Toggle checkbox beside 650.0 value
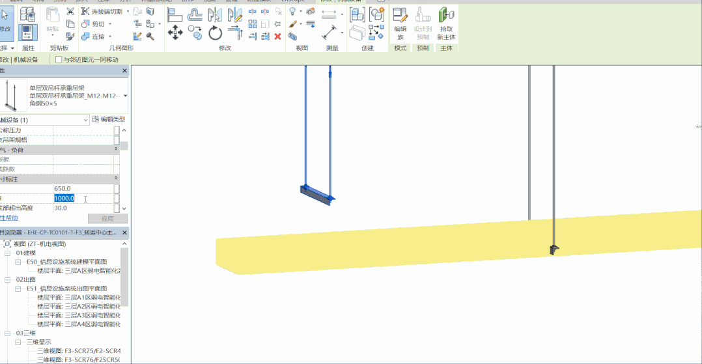Image resolution: width=702 pixels, height=364 pixels. click(x=117, y=188)
